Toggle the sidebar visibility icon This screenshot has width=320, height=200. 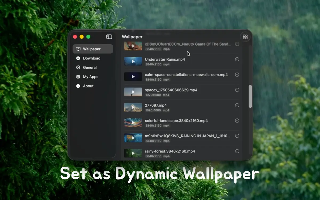[109, 37]
